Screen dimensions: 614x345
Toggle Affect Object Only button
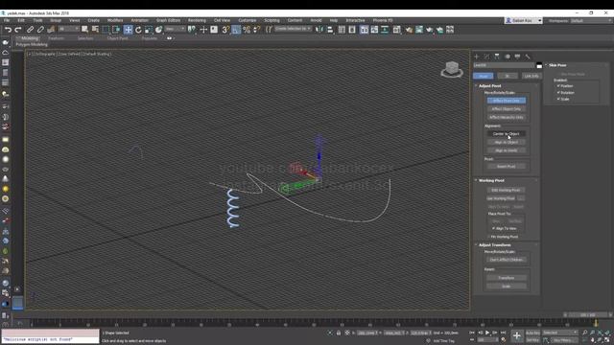(x=507, y=108)
